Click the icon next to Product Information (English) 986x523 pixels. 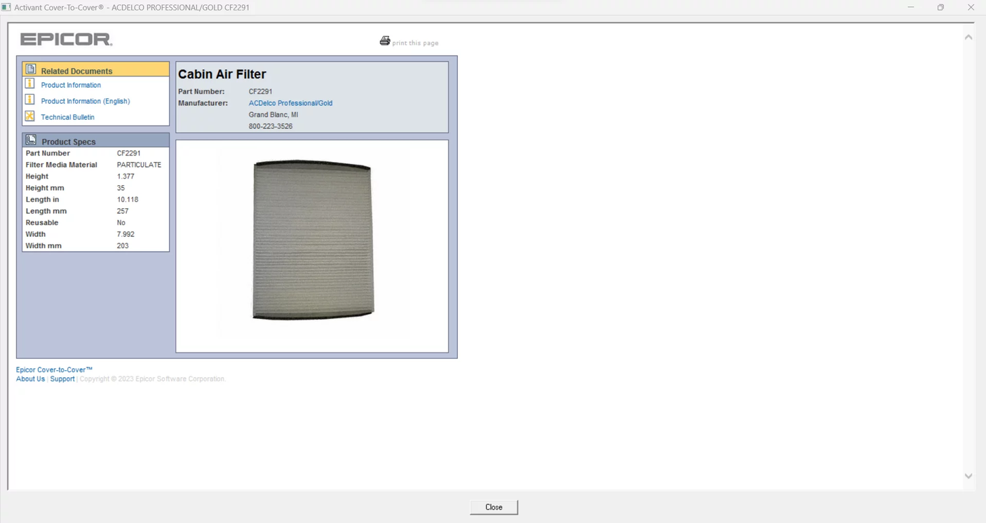coord(30,100)
